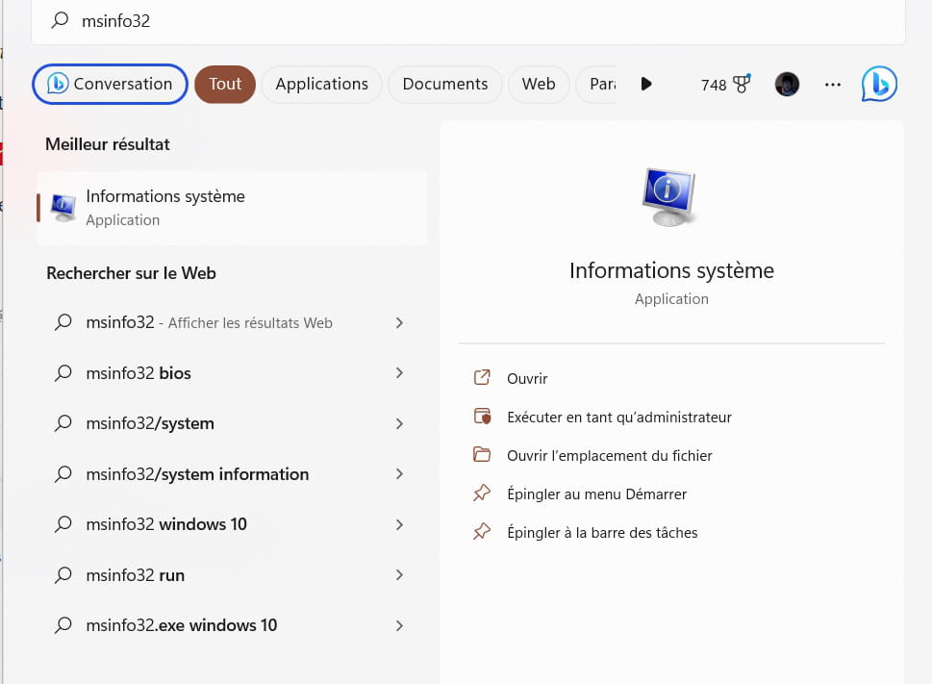This screenshot has height=684, width=932.
Task: Click magnifier icon beside msinfo32 web results
Action: [63, 322]
